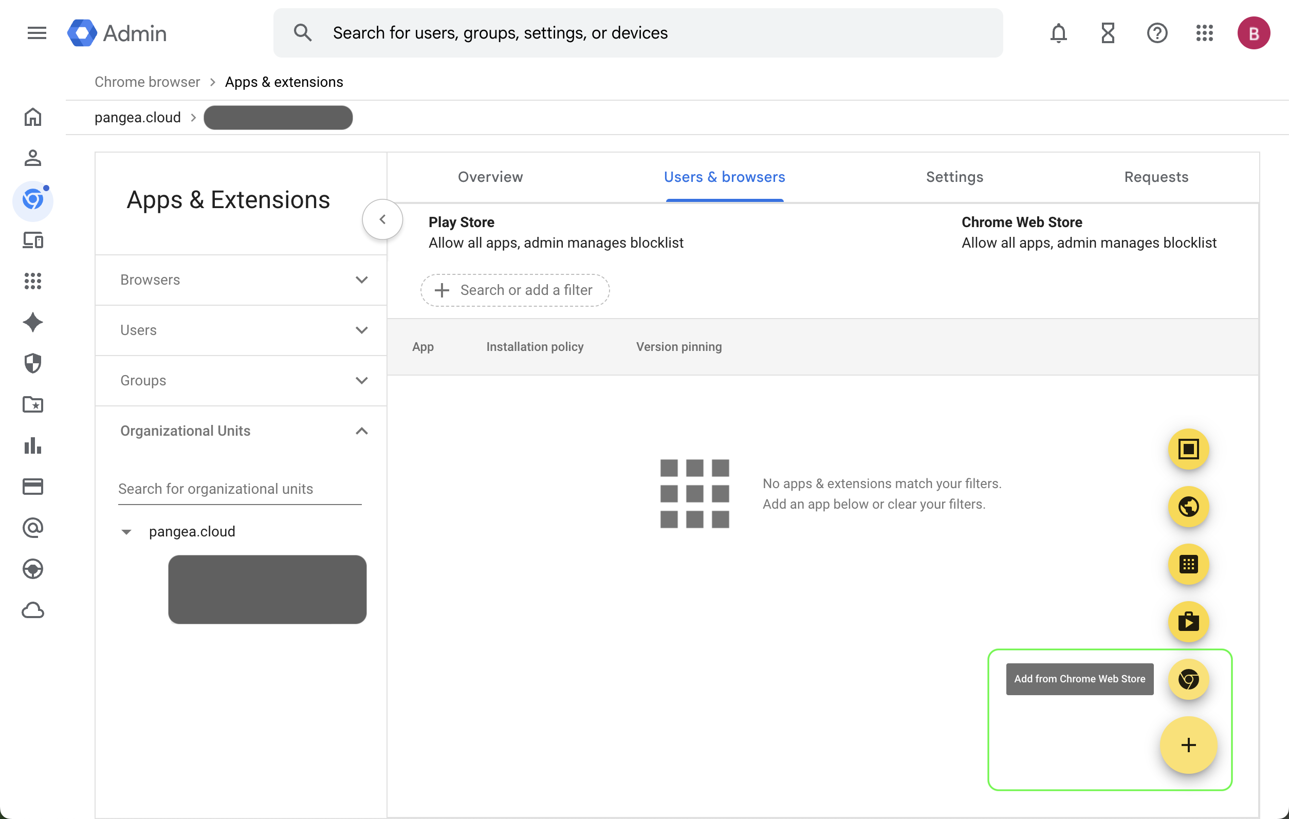
Task: Open Account at-sign icon in sidebar
Action: point(33,528)
